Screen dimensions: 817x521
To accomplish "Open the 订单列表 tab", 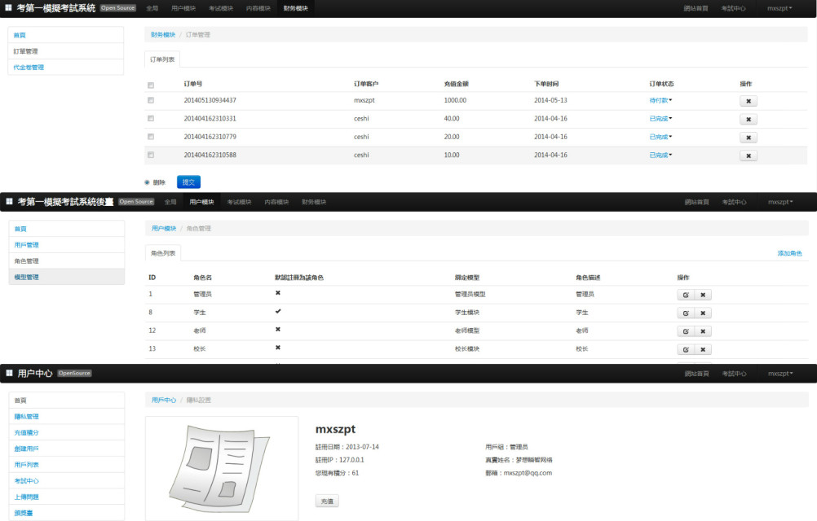I will pos(162,59).
